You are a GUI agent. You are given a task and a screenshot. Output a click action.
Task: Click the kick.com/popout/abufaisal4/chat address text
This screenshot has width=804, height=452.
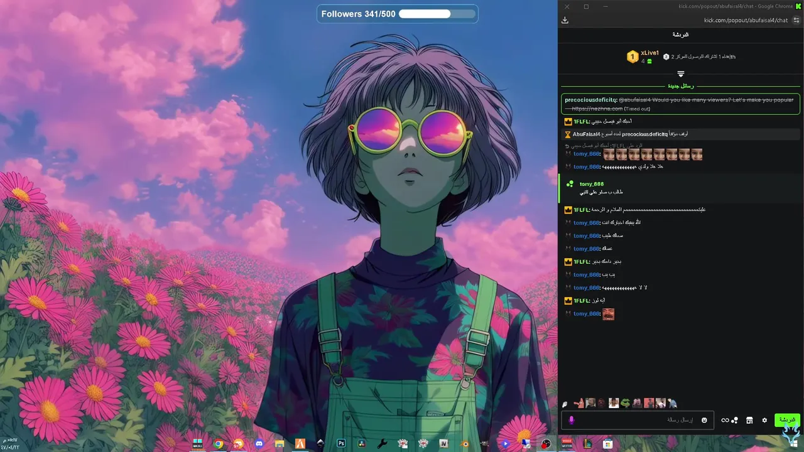pos(746,20)
